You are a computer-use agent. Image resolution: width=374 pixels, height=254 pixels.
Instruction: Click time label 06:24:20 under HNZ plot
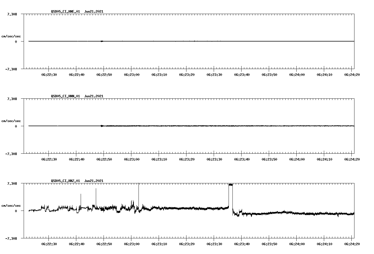(x=352, y=244)
